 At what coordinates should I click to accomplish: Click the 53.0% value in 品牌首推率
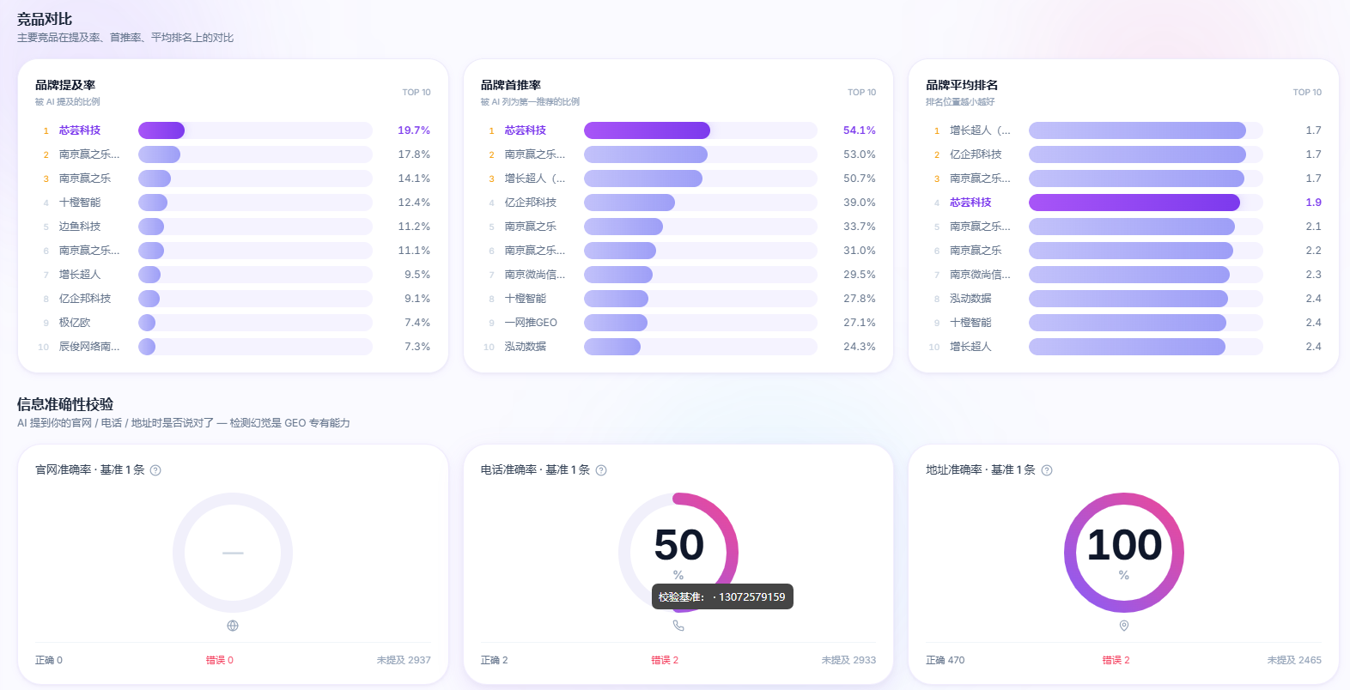[860, 154]
